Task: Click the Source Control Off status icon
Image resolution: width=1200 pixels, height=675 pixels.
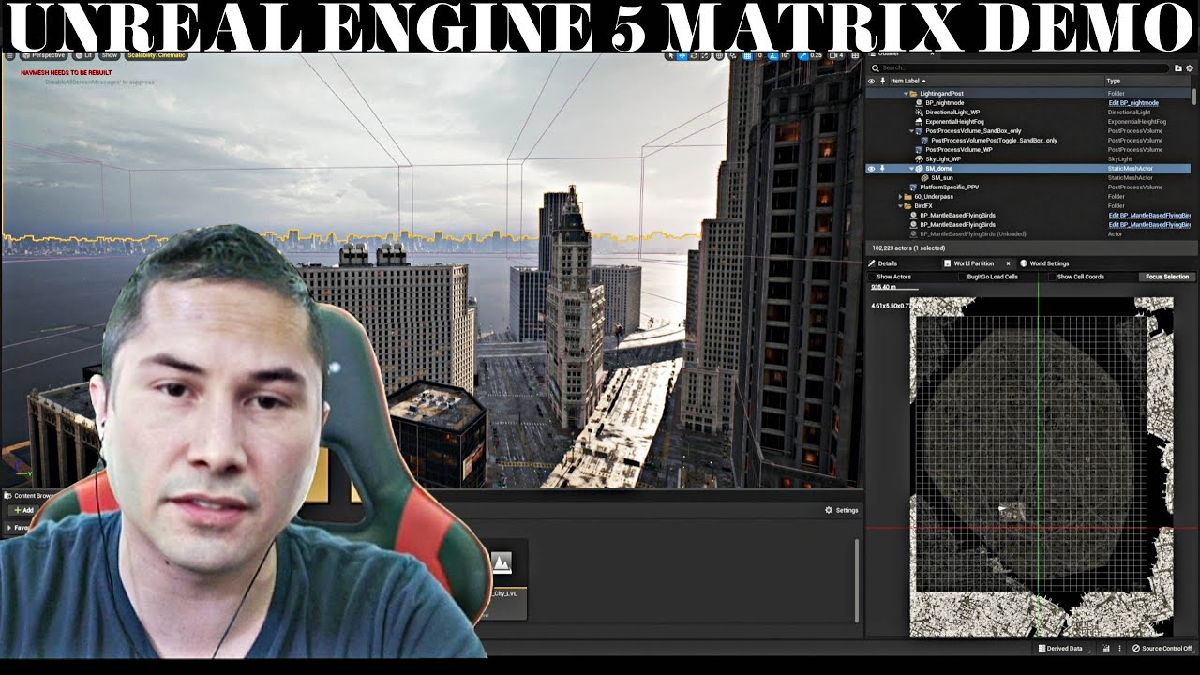Action: tap(1136, 648)
